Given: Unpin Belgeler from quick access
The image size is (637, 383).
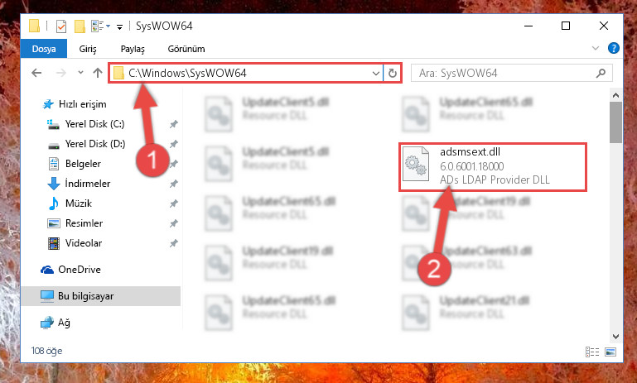Looking at the screenshot, I should click(x=173, y=164).
